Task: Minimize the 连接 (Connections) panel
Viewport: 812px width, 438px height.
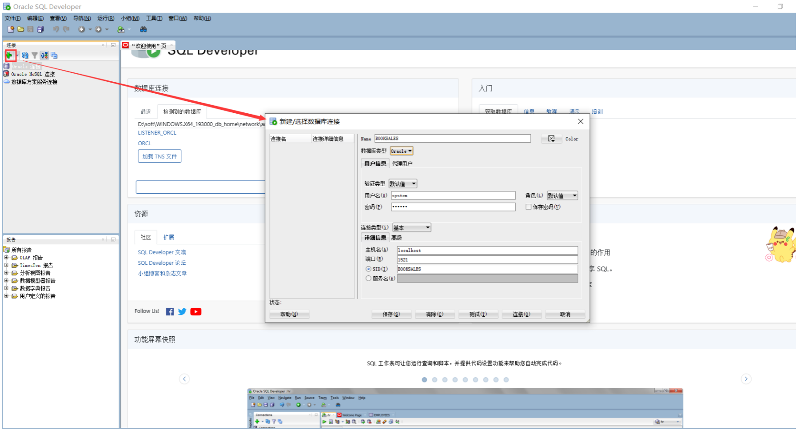Action: pos(113,45)
